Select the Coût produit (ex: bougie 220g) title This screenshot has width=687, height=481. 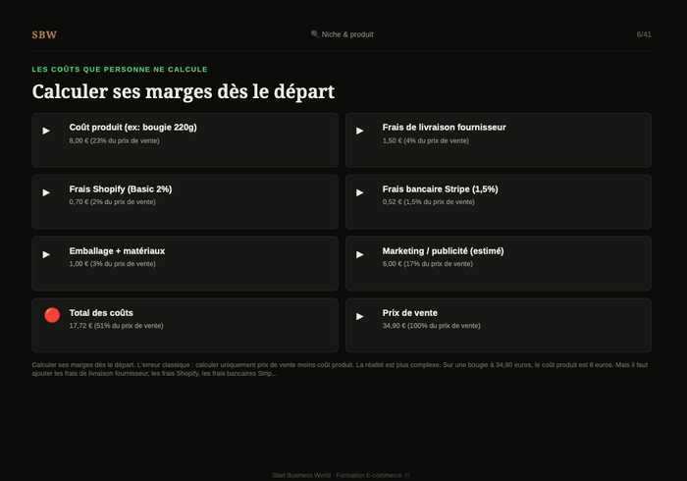tap(132, 127)
